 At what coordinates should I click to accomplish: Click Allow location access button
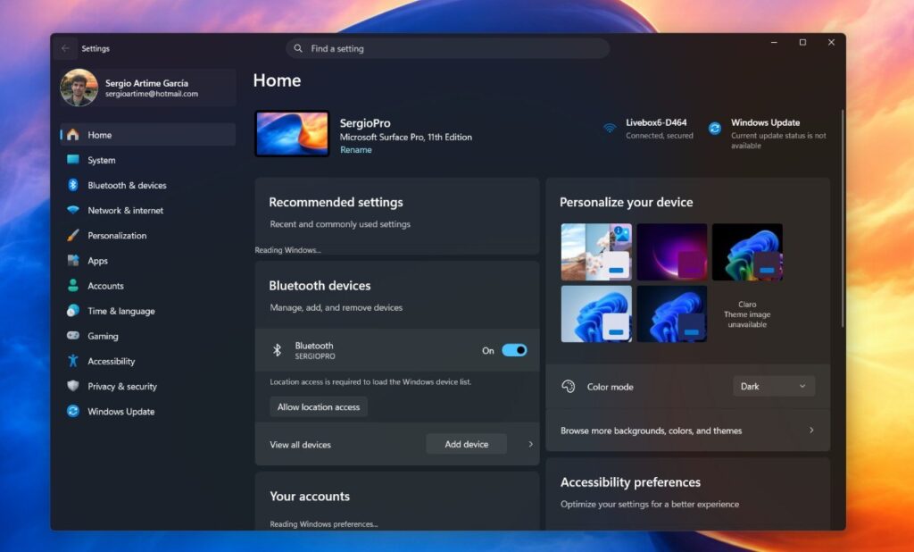(319, 406)
